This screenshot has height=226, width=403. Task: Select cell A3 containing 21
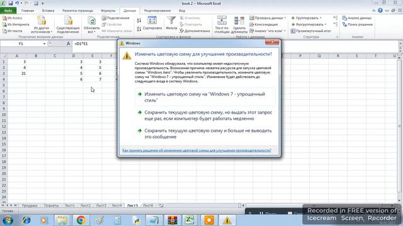(x=17, y=73)
